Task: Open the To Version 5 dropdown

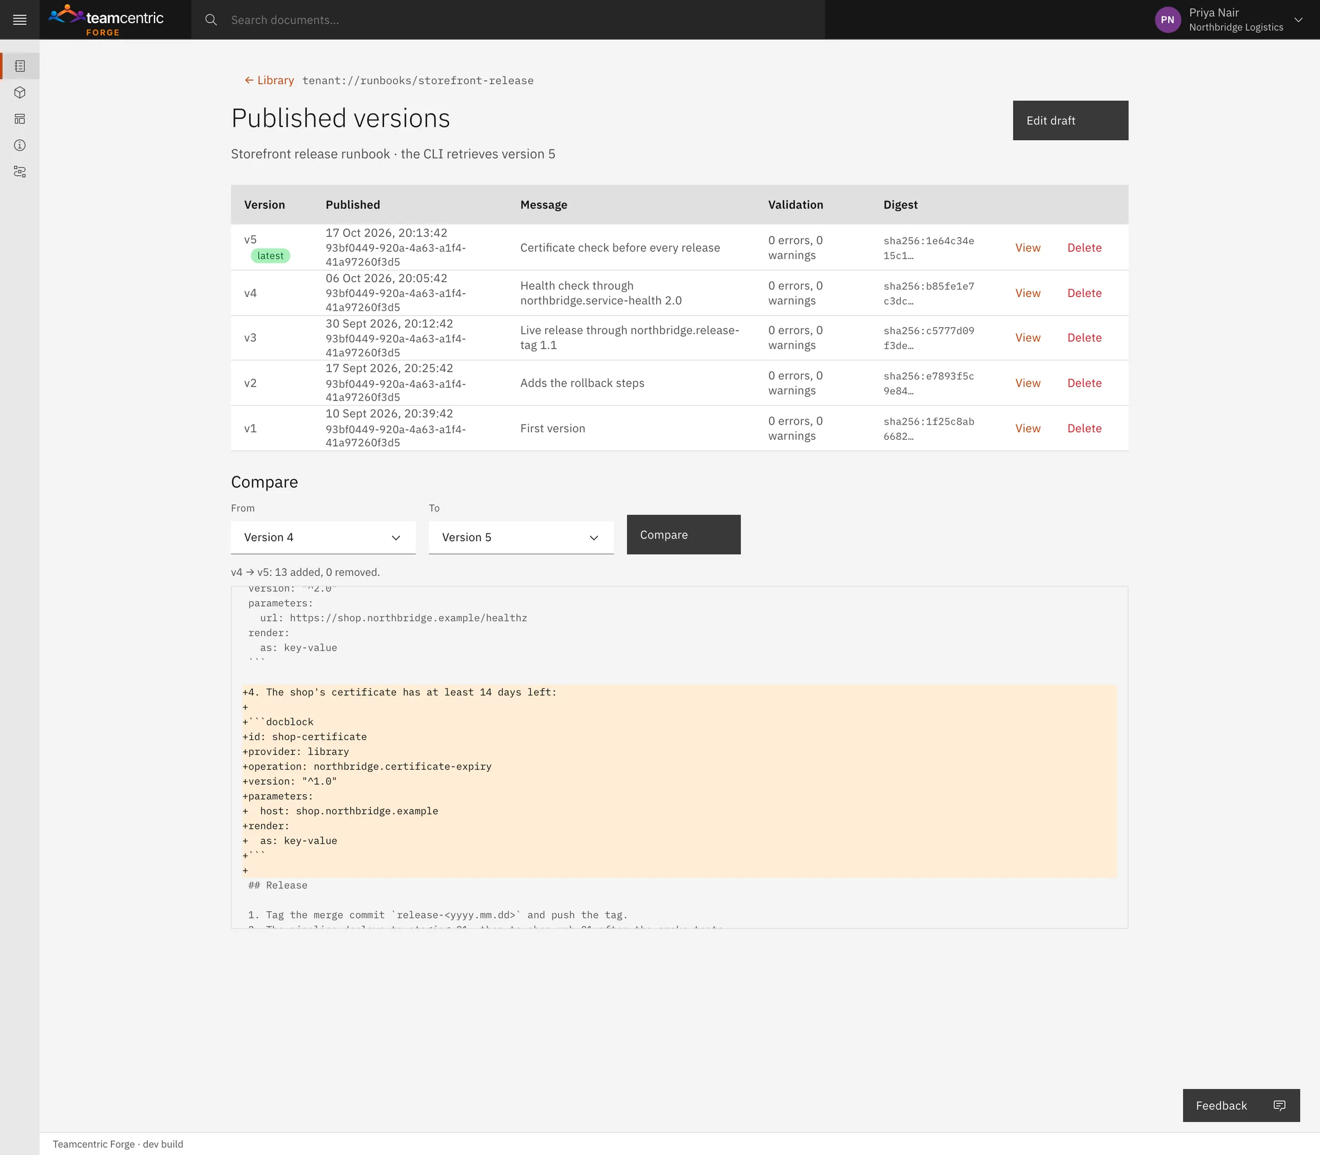Action: pos(521,537)
